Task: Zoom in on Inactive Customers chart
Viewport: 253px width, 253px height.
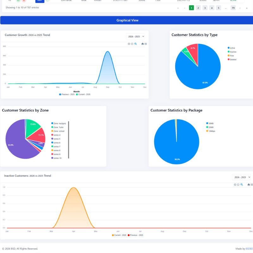Action: (235, 185)
